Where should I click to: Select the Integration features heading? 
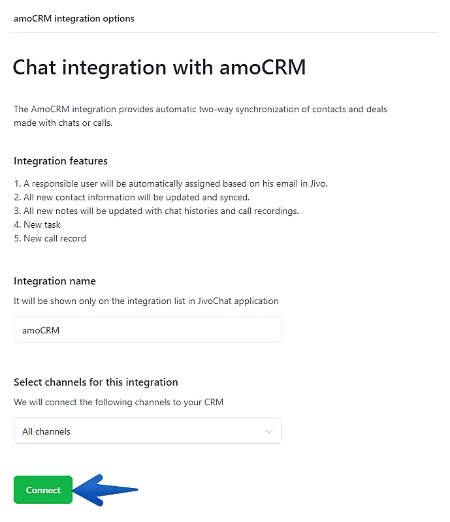61,161
